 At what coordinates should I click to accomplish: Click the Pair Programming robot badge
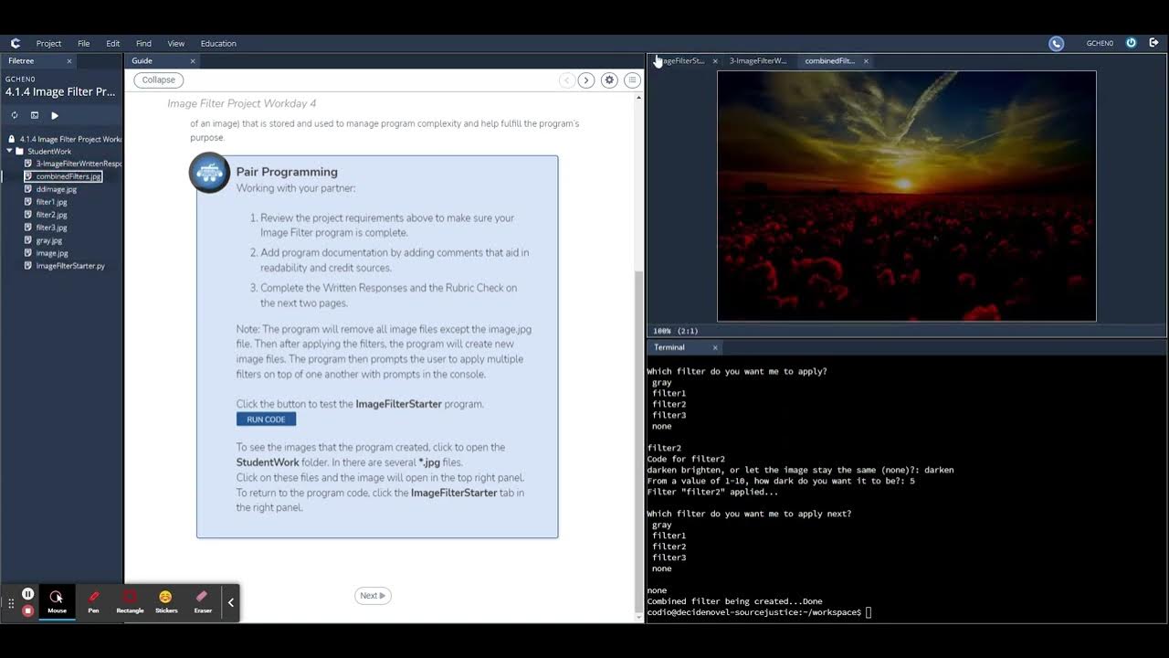209,172
